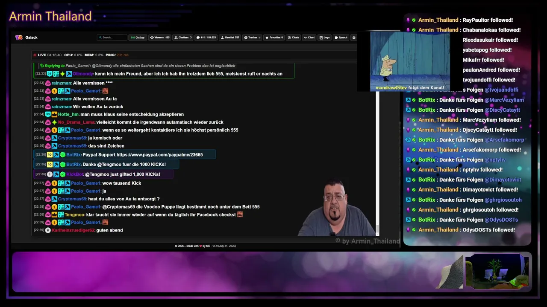The image size is (547, 307).
Task: Click username Olimondy in chat
Action: click(83, 74)
